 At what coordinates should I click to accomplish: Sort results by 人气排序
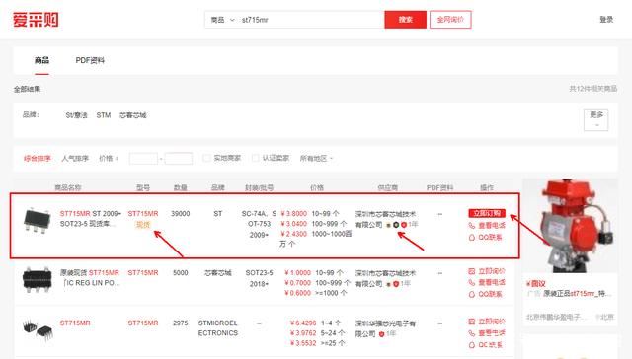click(x=75, y=159)
